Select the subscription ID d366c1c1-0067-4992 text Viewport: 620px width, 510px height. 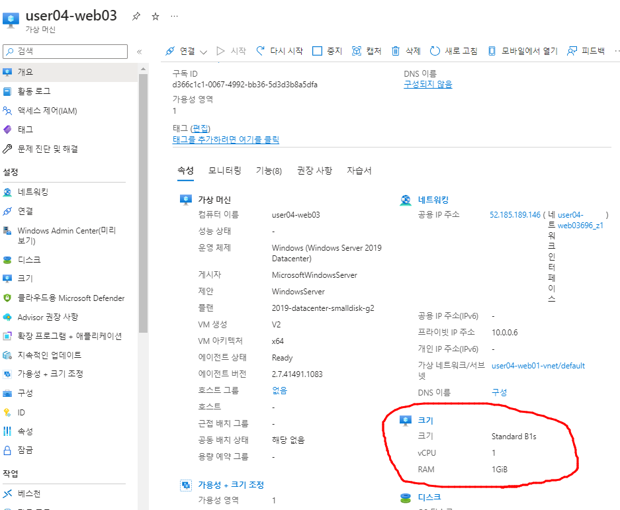[245, 85]
